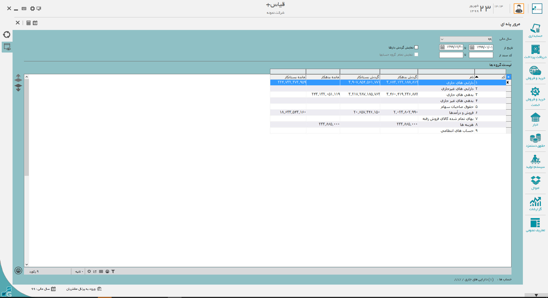Sort by the نام column header
The height and width of the screenshot is (298, 548).
446,77
